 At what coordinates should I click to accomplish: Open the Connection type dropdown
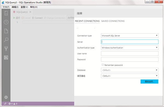pyautogui.click(x=130, y=36)
